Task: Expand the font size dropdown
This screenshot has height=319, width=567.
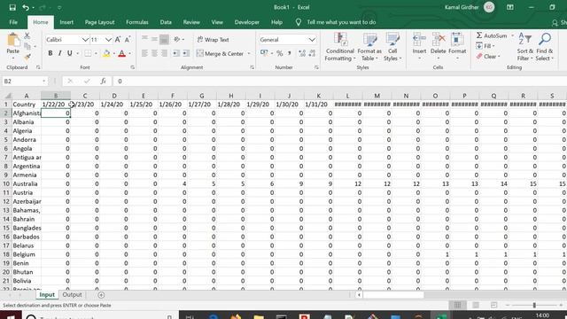Action: (108, 39)
